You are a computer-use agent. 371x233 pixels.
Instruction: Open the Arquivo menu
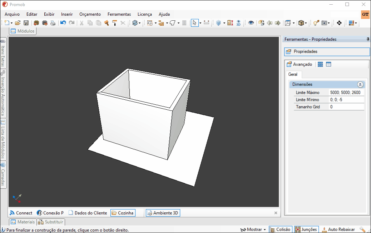point(12,14)
